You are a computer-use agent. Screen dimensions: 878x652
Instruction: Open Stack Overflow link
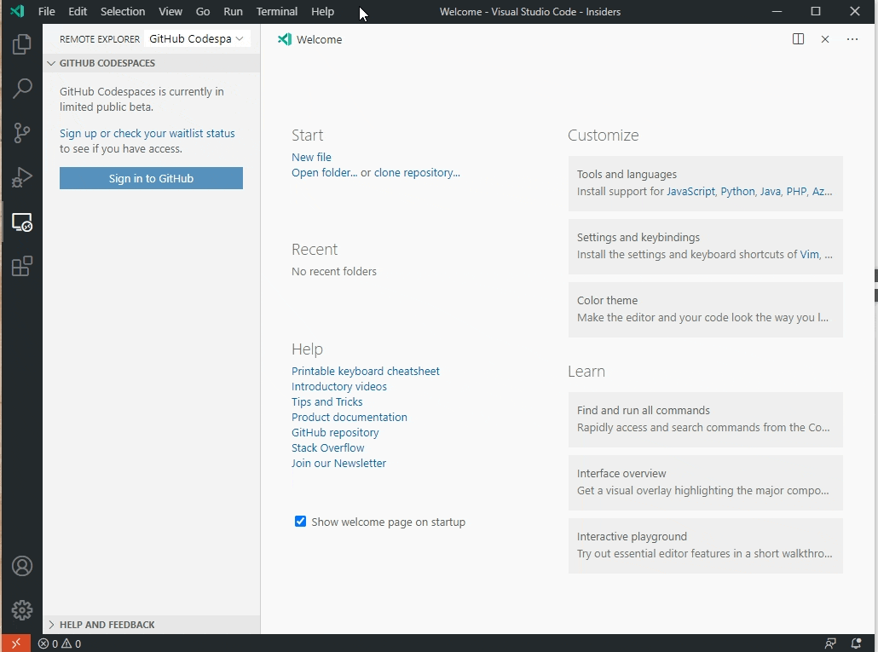tap(328, 447)
